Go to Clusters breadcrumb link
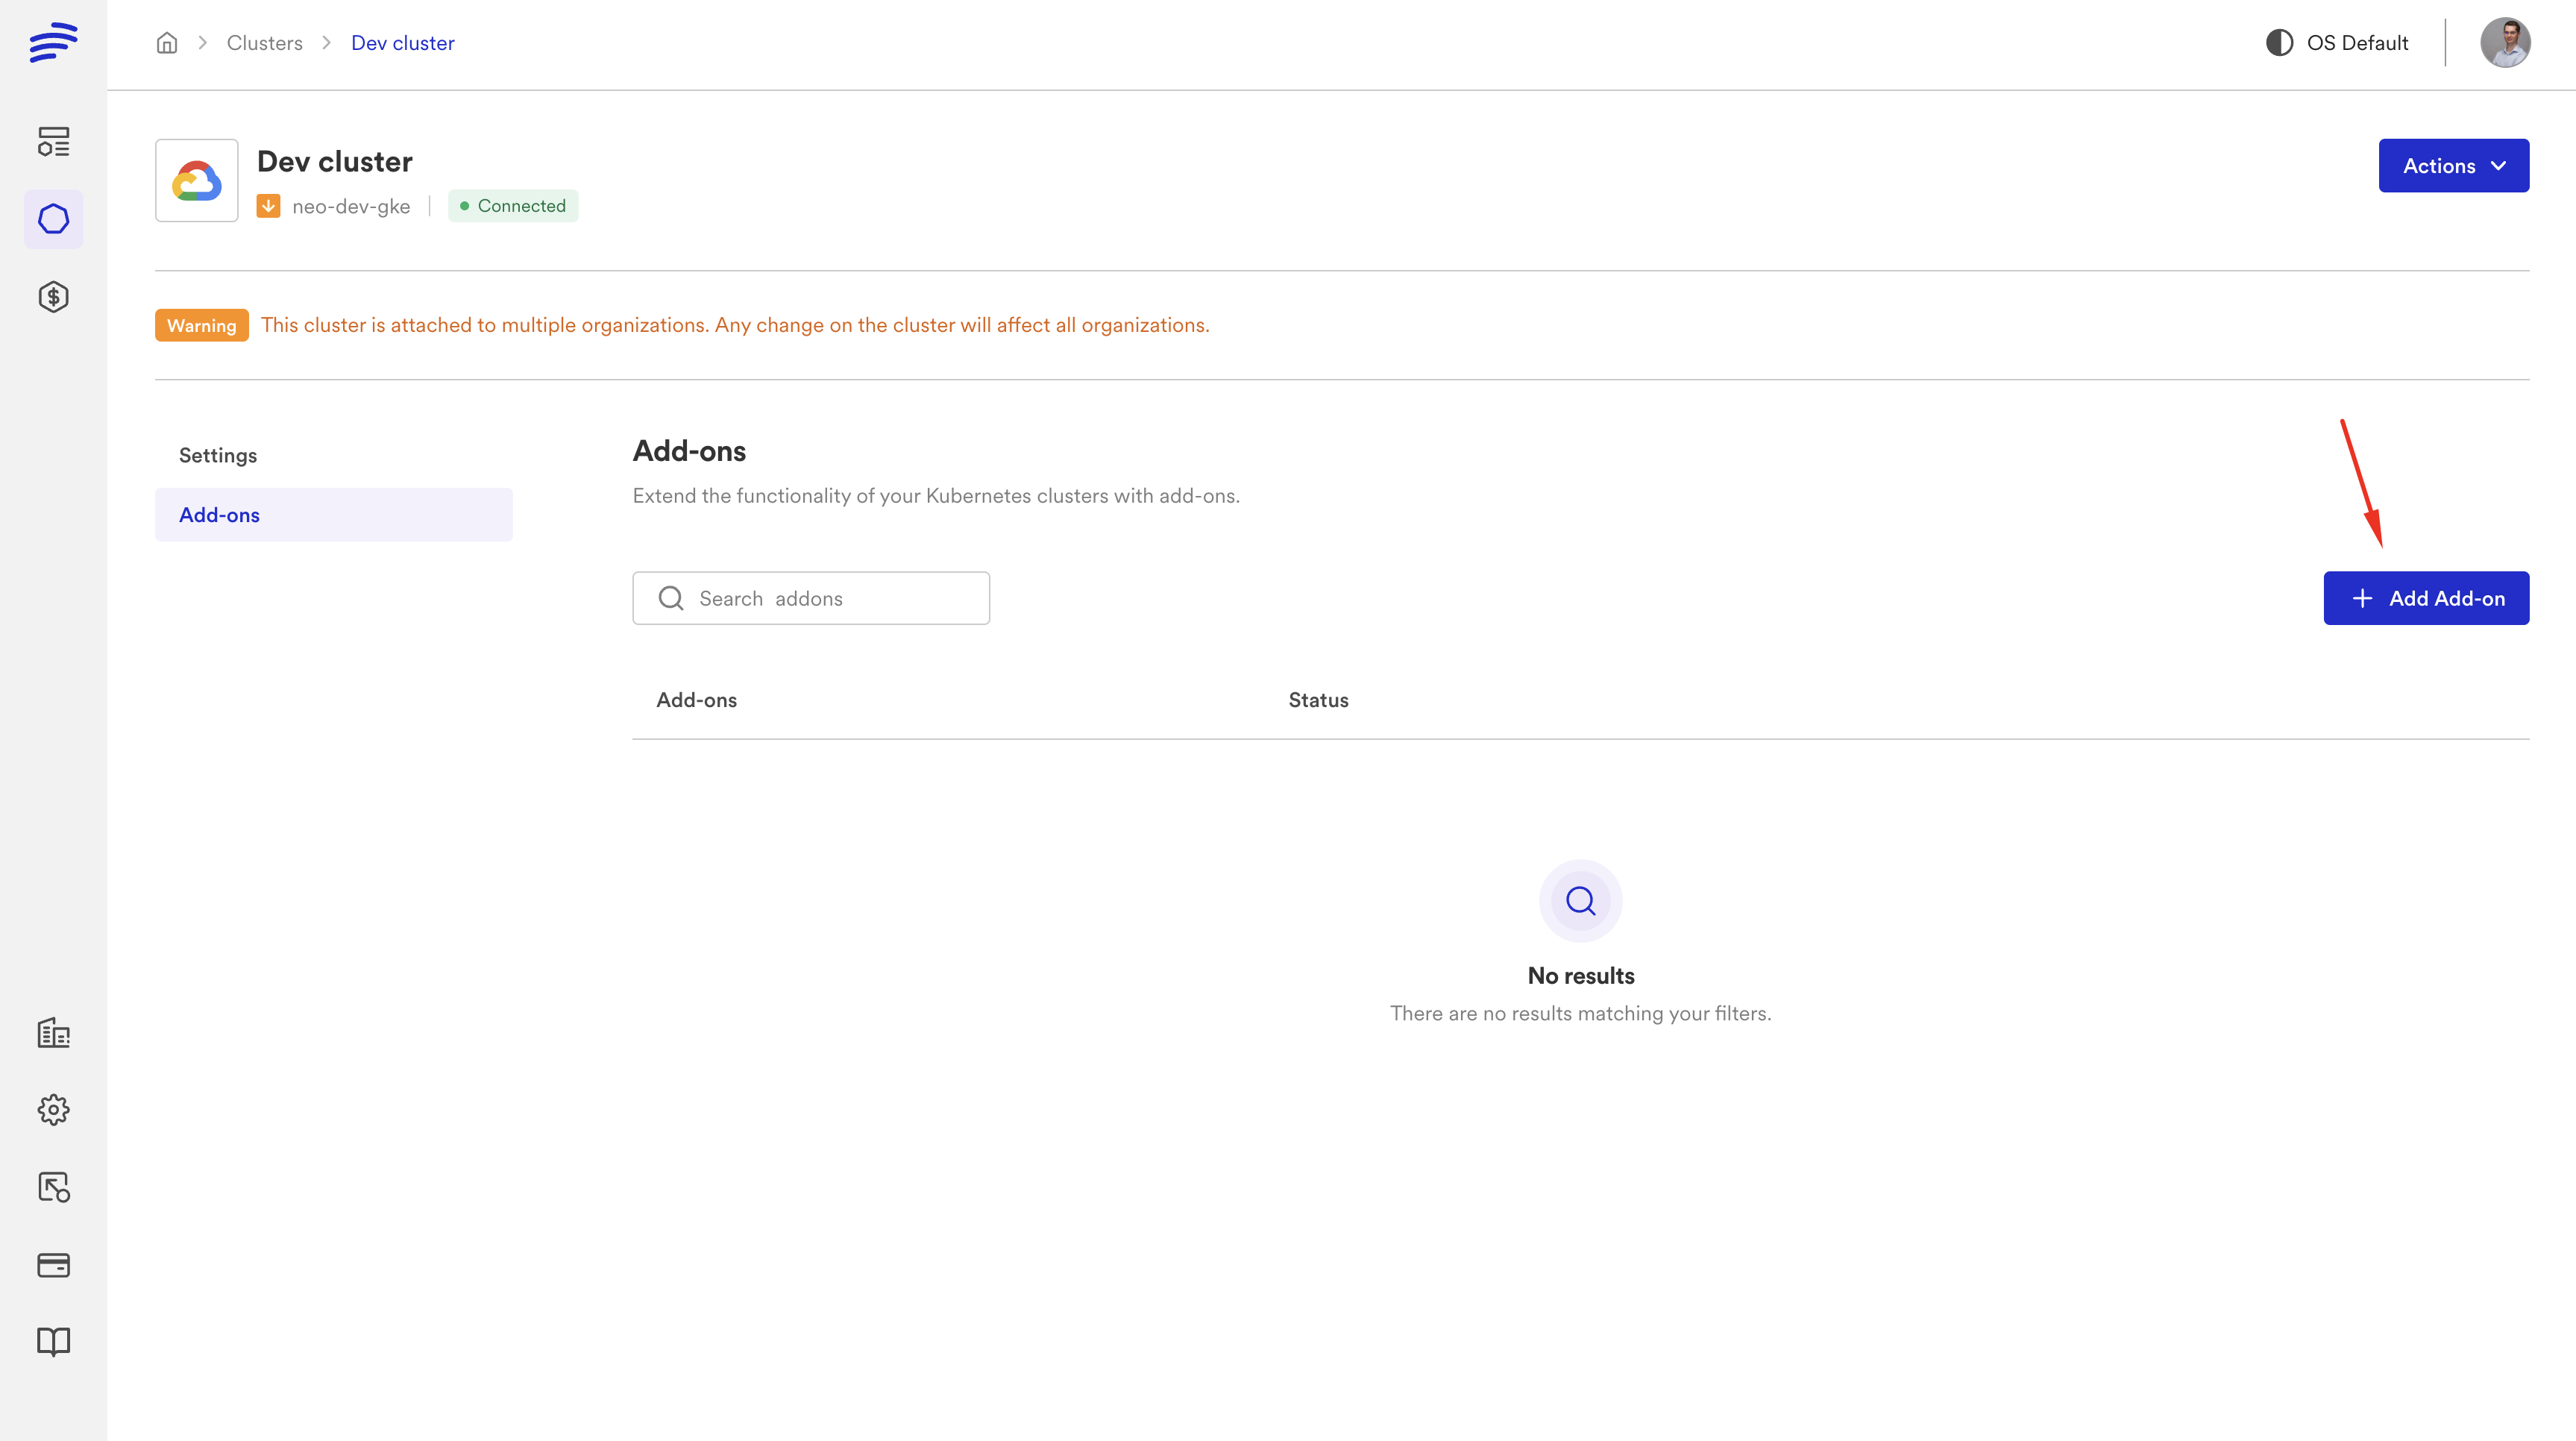Screen dimensions: 2576x1441 click(264, 43)
